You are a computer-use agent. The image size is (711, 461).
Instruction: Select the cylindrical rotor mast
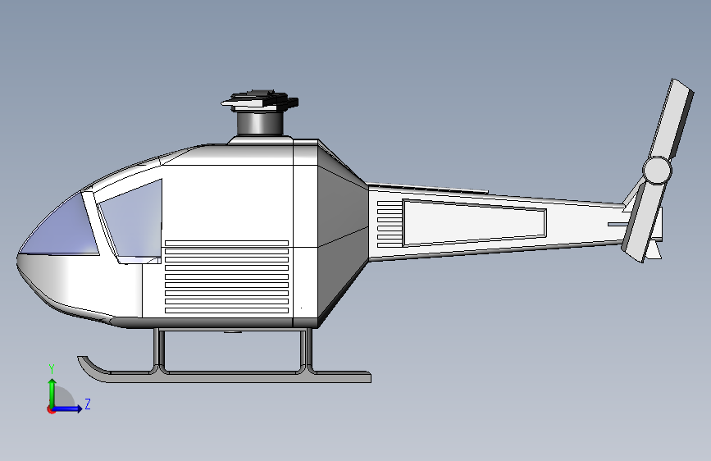pyautogui.click(x=260, y=123)
